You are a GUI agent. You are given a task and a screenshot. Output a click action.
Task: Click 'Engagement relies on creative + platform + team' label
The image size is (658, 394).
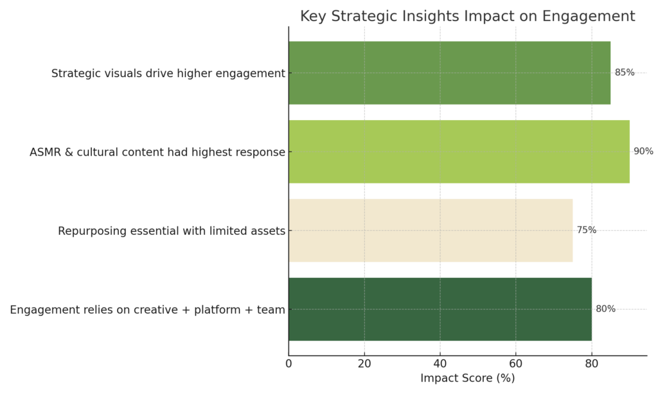tap(147, 311)
